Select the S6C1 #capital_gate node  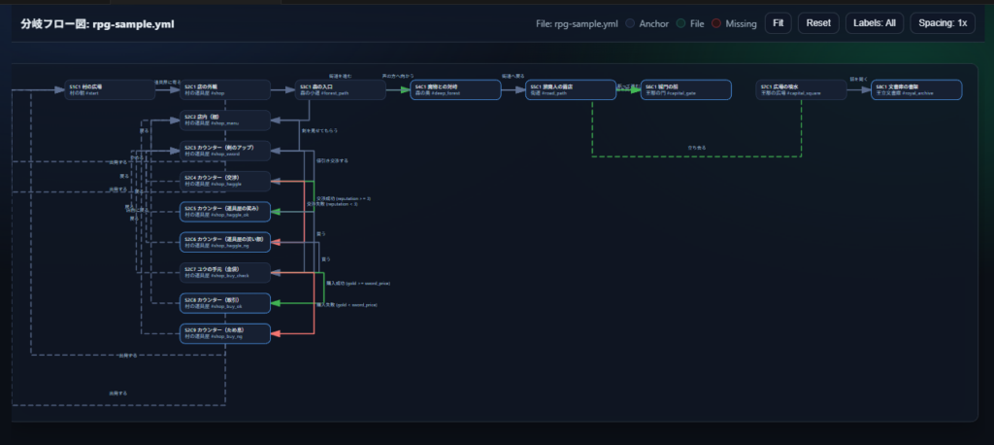click(x=685, y=89)
